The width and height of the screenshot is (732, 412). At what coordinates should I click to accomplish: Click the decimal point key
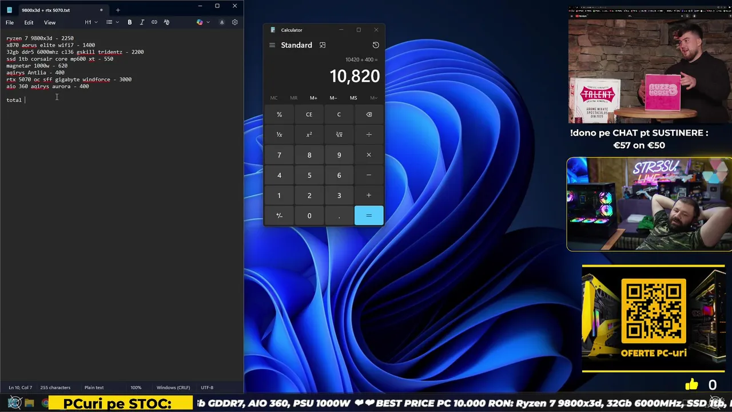339,216
